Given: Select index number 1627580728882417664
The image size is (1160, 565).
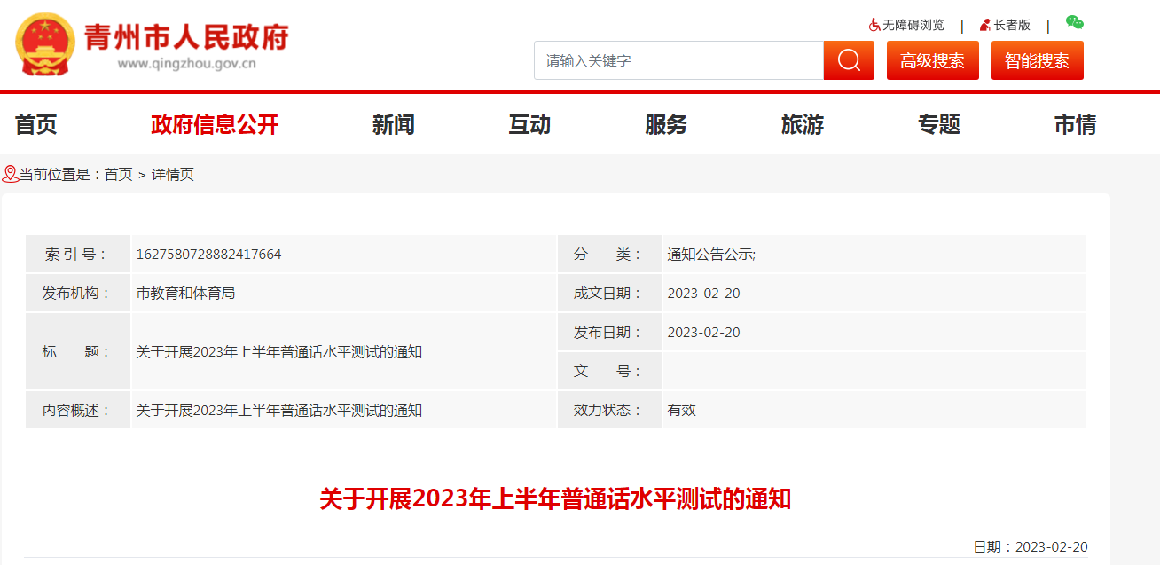Looking at the screenshot, I should [208, 255].
